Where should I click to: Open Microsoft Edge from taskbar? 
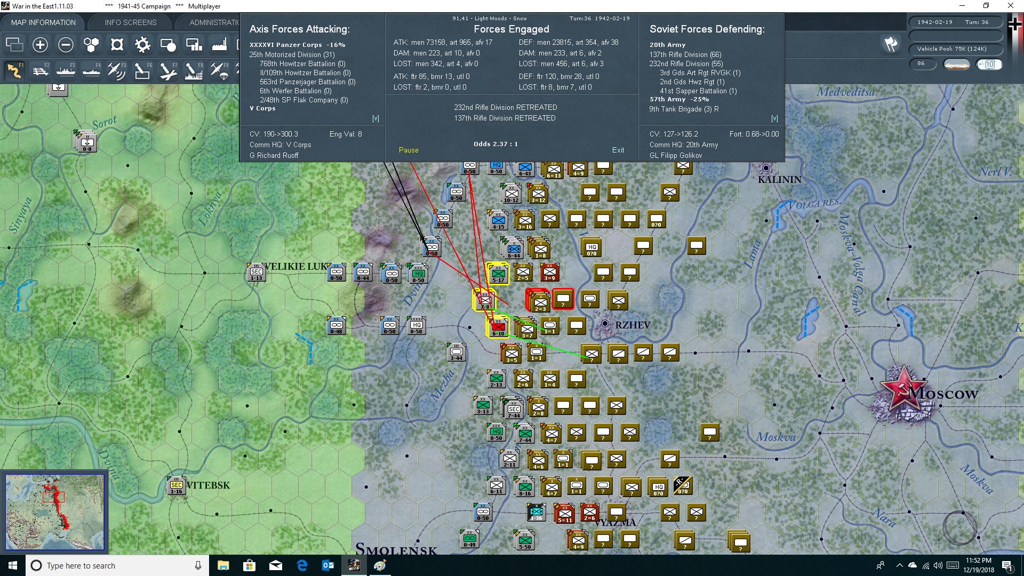click(302, 565)
